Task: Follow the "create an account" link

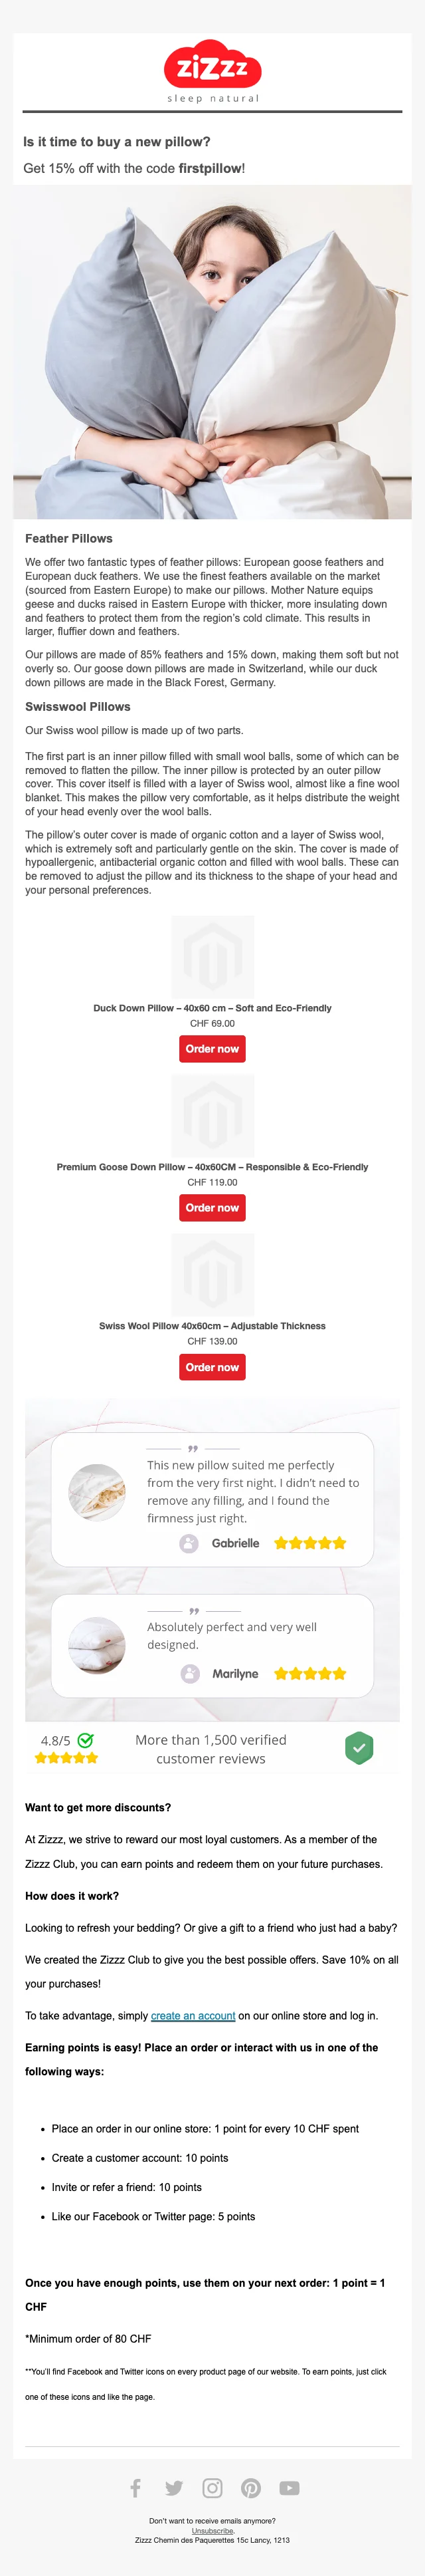Action: click(193, 2015)
